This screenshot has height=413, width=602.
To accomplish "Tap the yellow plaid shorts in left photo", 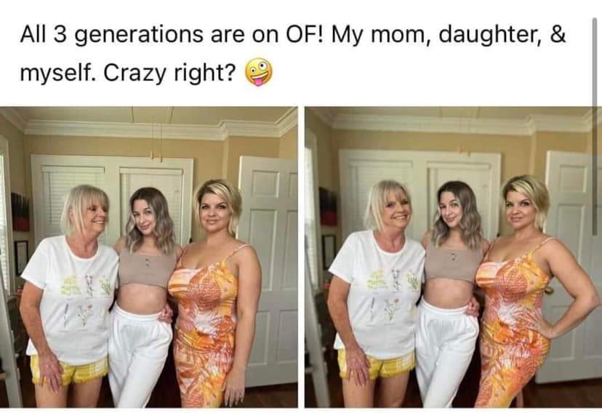I will pyautogui.click(x=69, y=370).
